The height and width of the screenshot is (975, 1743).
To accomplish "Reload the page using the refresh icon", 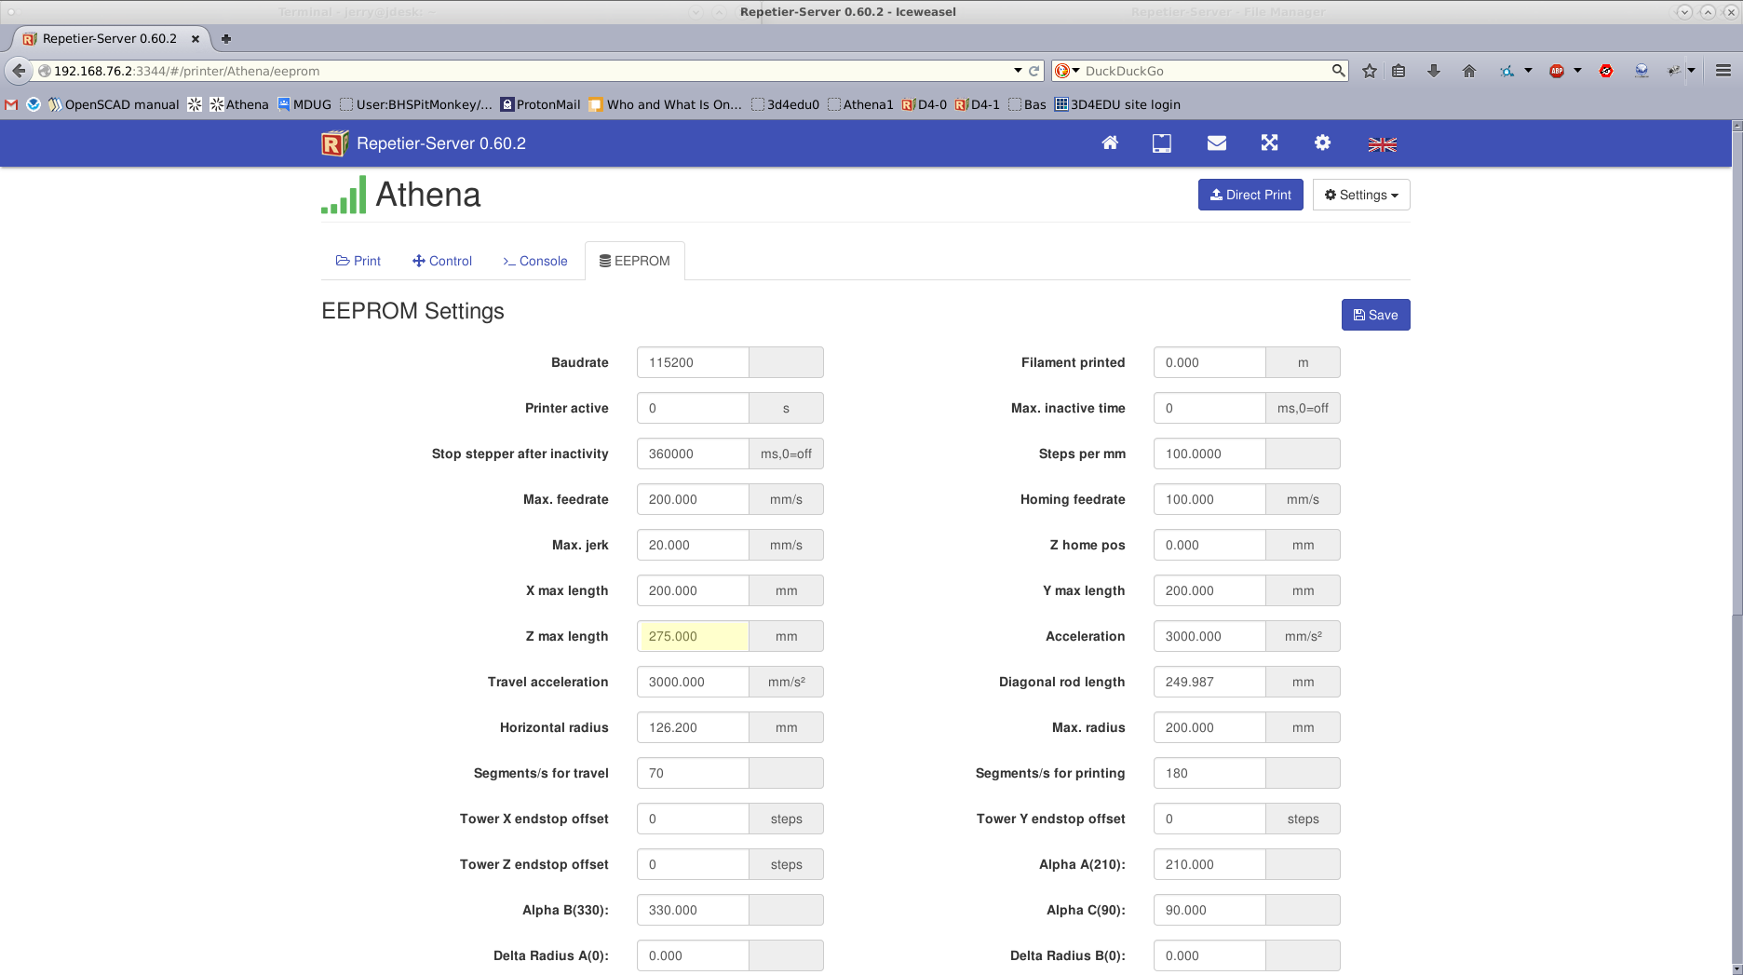I will pos(1034,71).
